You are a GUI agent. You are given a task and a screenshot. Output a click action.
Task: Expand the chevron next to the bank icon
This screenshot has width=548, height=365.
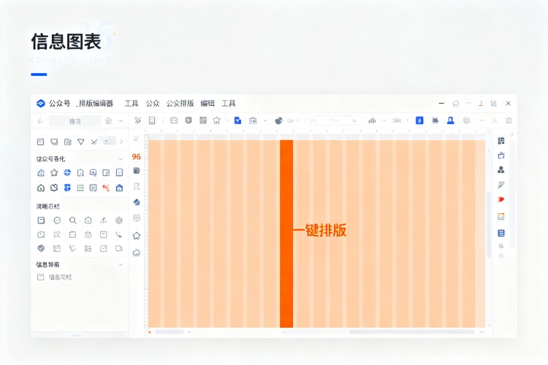(121, 121)
